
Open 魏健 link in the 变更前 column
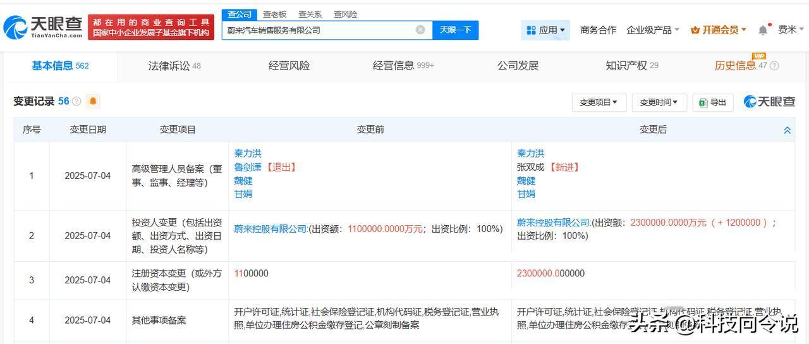click(x=243, y=181)
